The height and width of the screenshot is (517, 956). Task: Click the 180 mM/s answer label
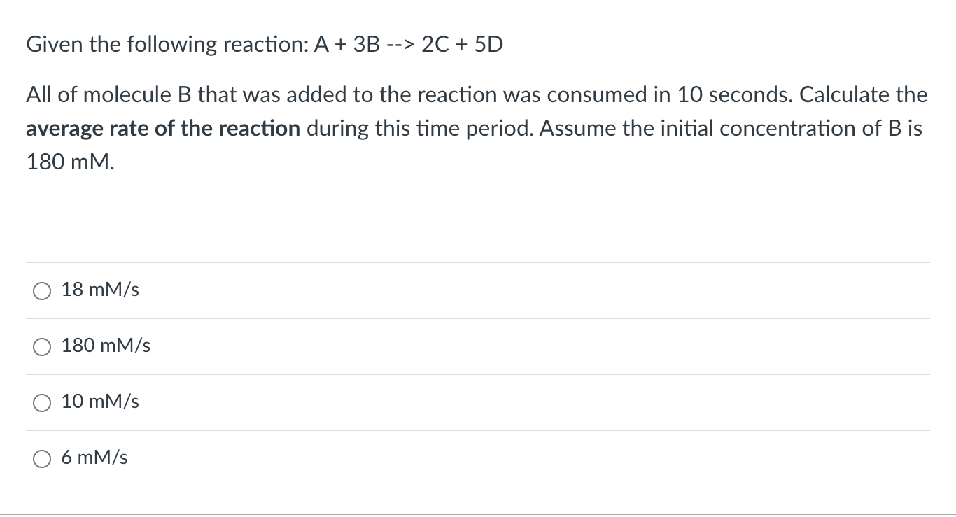click(106, 346)
